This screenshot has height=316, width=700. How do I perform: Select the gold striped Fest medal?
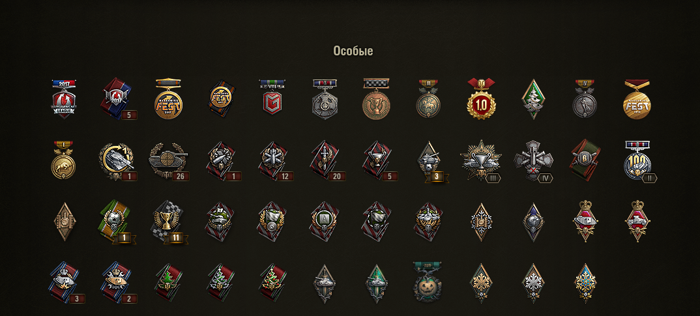click(x=637, y=99)
